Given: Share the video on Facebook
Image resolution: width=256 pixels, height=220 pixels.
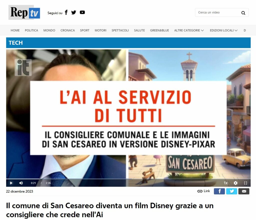Looking at the screenshot, I should pyautogui.click(x=219, y=191).
